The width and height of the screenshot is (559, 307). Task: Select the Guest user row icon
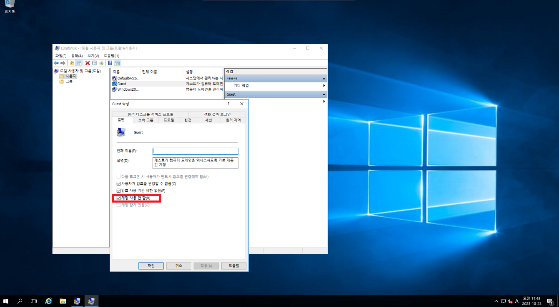point(114,84)
